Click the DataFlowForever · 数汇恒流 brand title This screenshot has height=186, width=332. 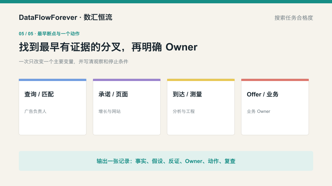click(x=66, y=17)
